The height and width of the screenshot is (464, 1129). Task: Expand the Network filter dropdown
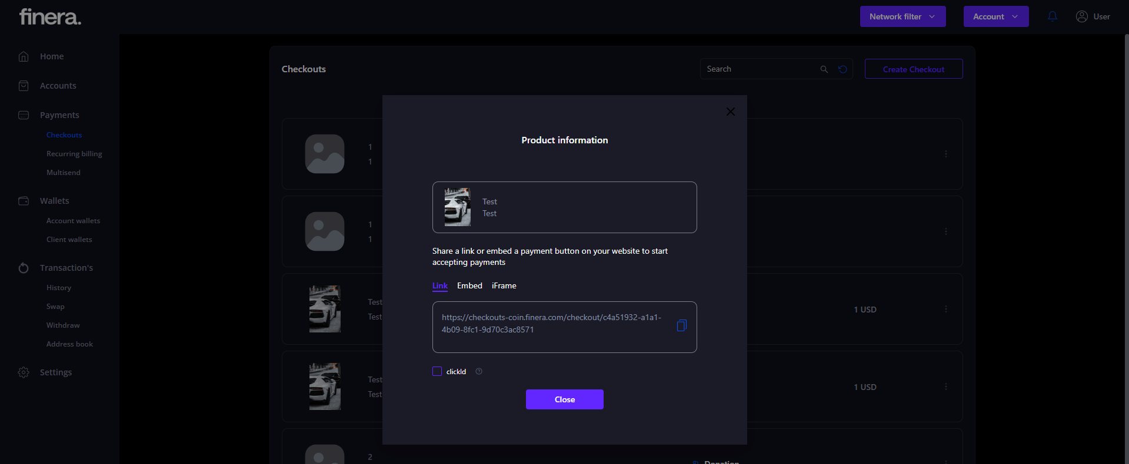point(902,16)
